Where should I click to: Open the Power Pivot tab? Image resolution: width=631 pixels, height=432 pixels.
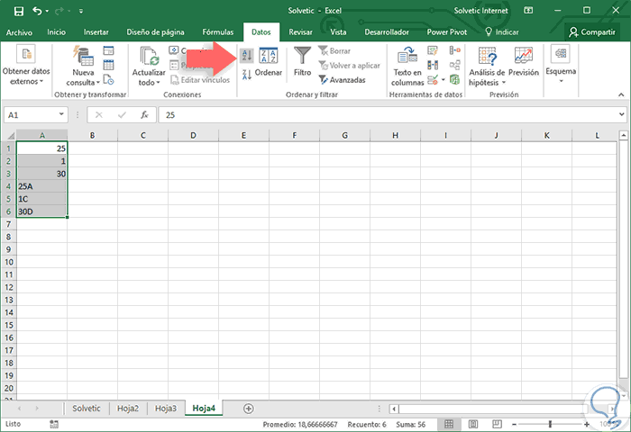point(447,32)
